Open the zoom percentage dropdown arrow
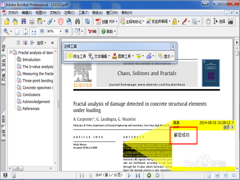This screenshot has height=180, width=240. pos(61,31)
